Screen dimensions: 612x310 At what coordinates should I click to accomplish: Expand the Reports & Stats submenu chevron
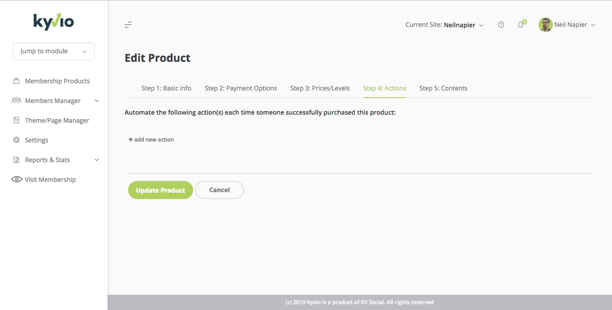[96, 160]
